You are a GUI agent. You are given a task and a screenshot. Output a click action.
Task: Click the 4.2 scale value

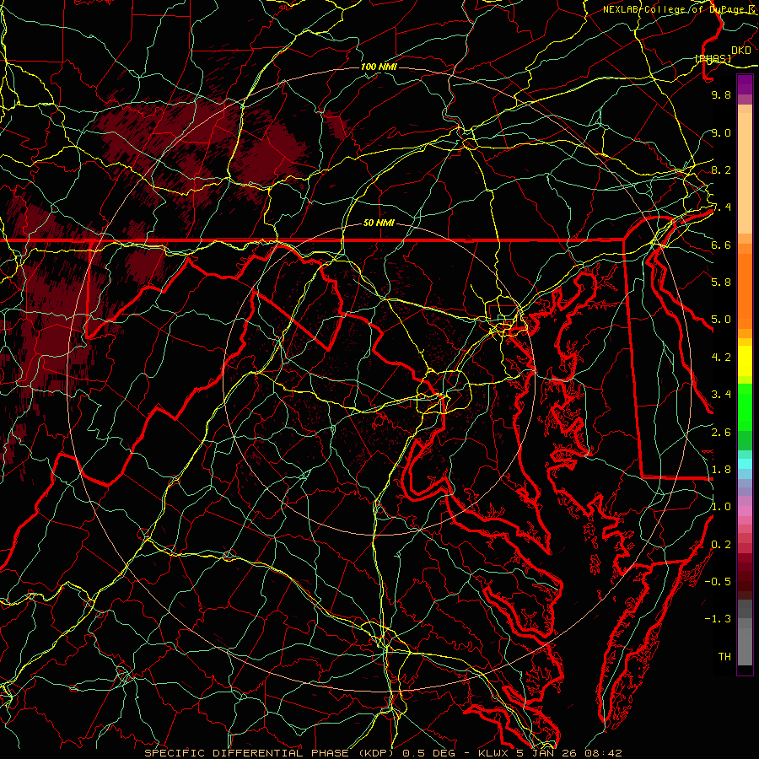pos(721,358)
